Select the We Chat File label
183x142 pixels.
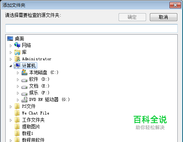click(x=36, y=113)
